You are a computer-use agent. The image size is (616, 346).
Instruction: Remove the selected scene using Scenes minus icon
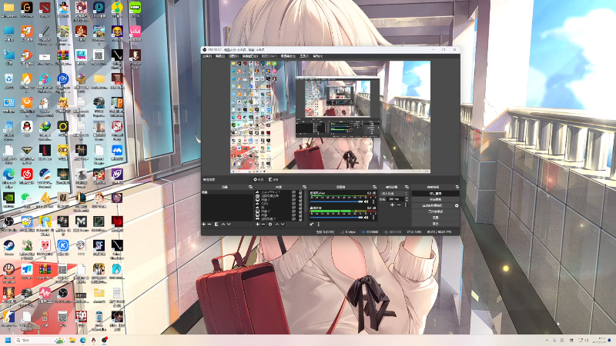coord(209,225)
